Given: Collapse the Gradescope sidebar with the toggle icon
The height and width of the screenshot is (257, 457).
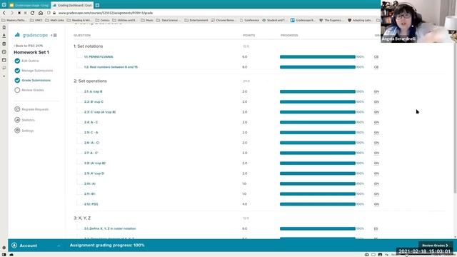Looking at the screenshot, I should click(x=54, y=35).
